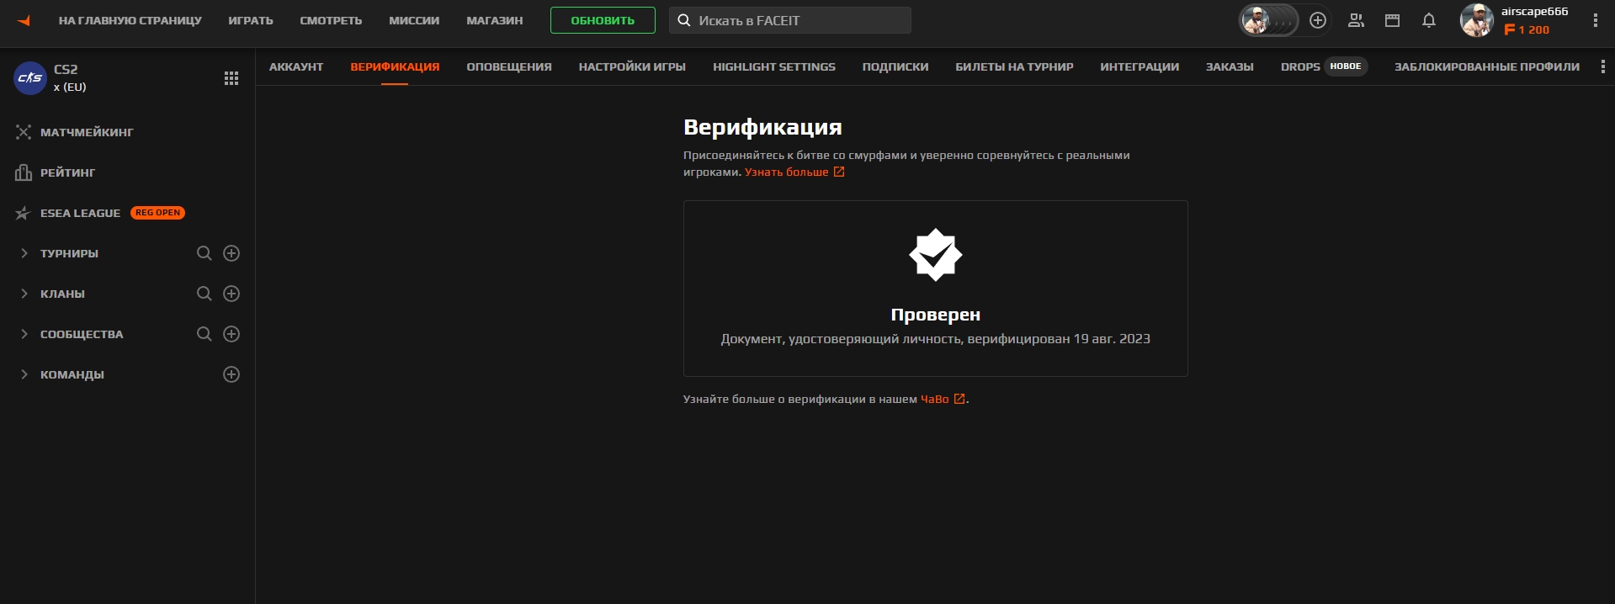This screenshot has width=1615, height=604.
Task: Open the friends list icon
Action: [1356, 20]
